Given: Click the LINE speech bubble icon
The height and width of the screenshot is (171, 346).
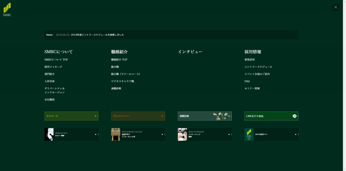Looking at the screenshot, I should click(x=294, y=116).
